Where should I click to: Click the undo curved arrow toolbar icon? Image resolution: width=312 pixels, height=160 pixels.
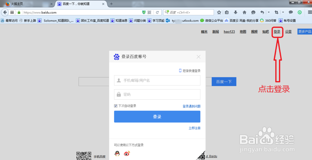(262, 12)
